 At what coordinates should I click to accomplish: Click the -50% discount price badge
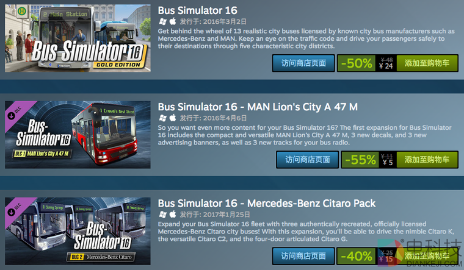pos(357,63)
